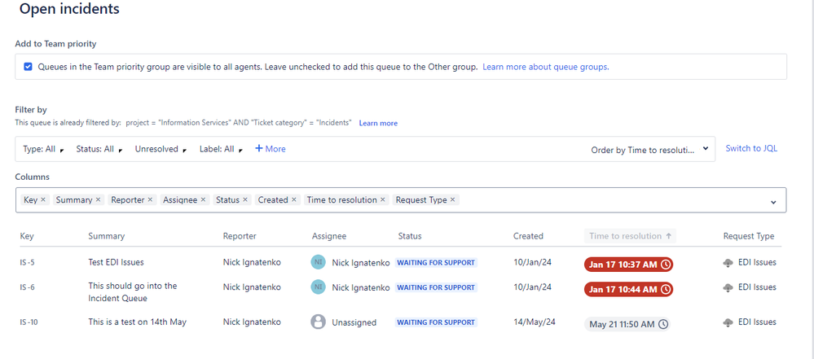Click EDI Issues cloud icon for IS-6
The height and width of the screenshot is (359, 814).
click(728, 287)
